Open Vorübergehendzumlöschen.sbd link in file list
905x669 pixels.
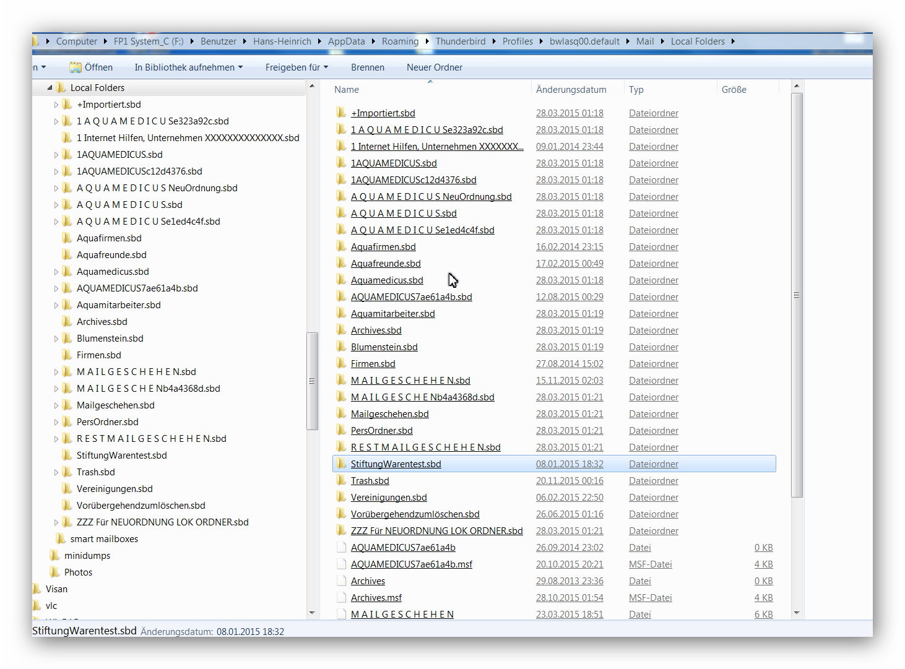pyautogui.click(x=415, y=514)
